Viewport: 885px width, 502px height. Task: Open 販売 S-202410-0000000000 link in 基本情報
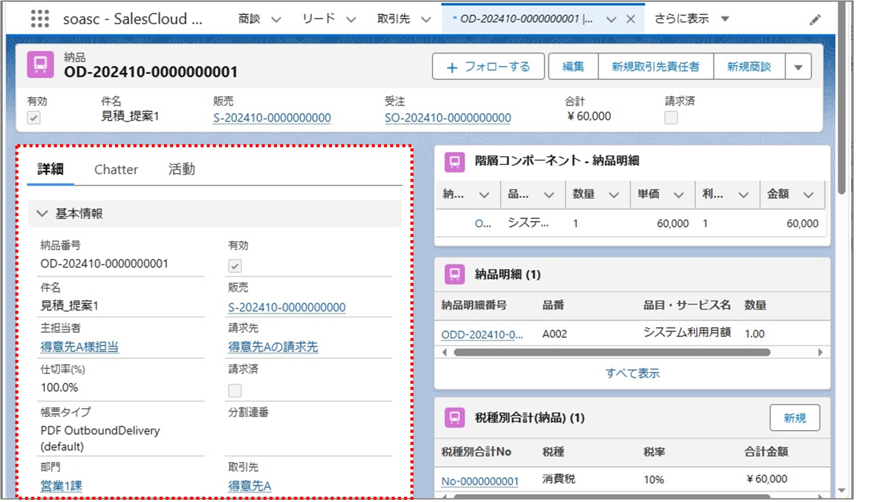(x=287, y=308)
